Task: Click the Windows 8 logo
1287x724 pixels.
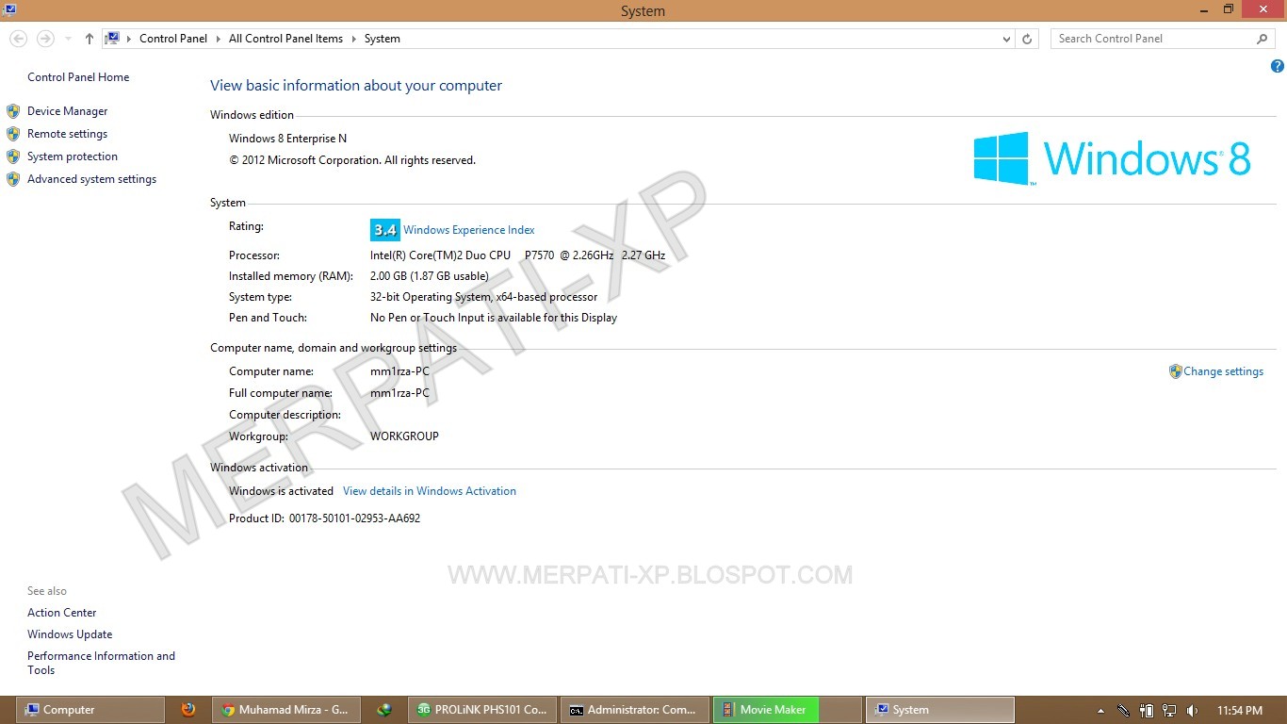Action: tap(1112, 158)
